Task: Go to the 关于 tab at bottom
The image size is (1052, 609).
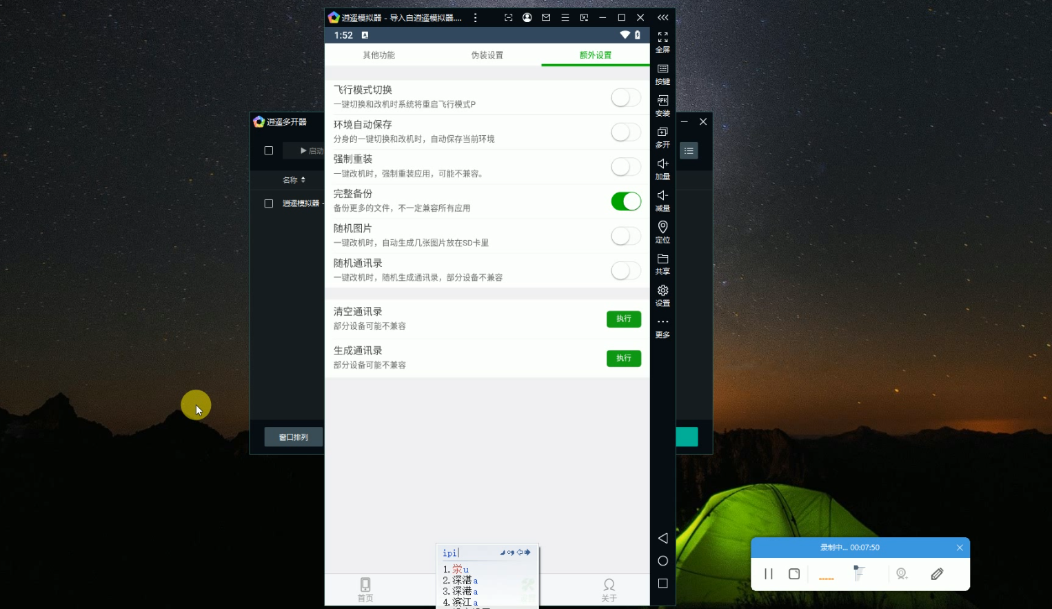Action: coord(609,590)
